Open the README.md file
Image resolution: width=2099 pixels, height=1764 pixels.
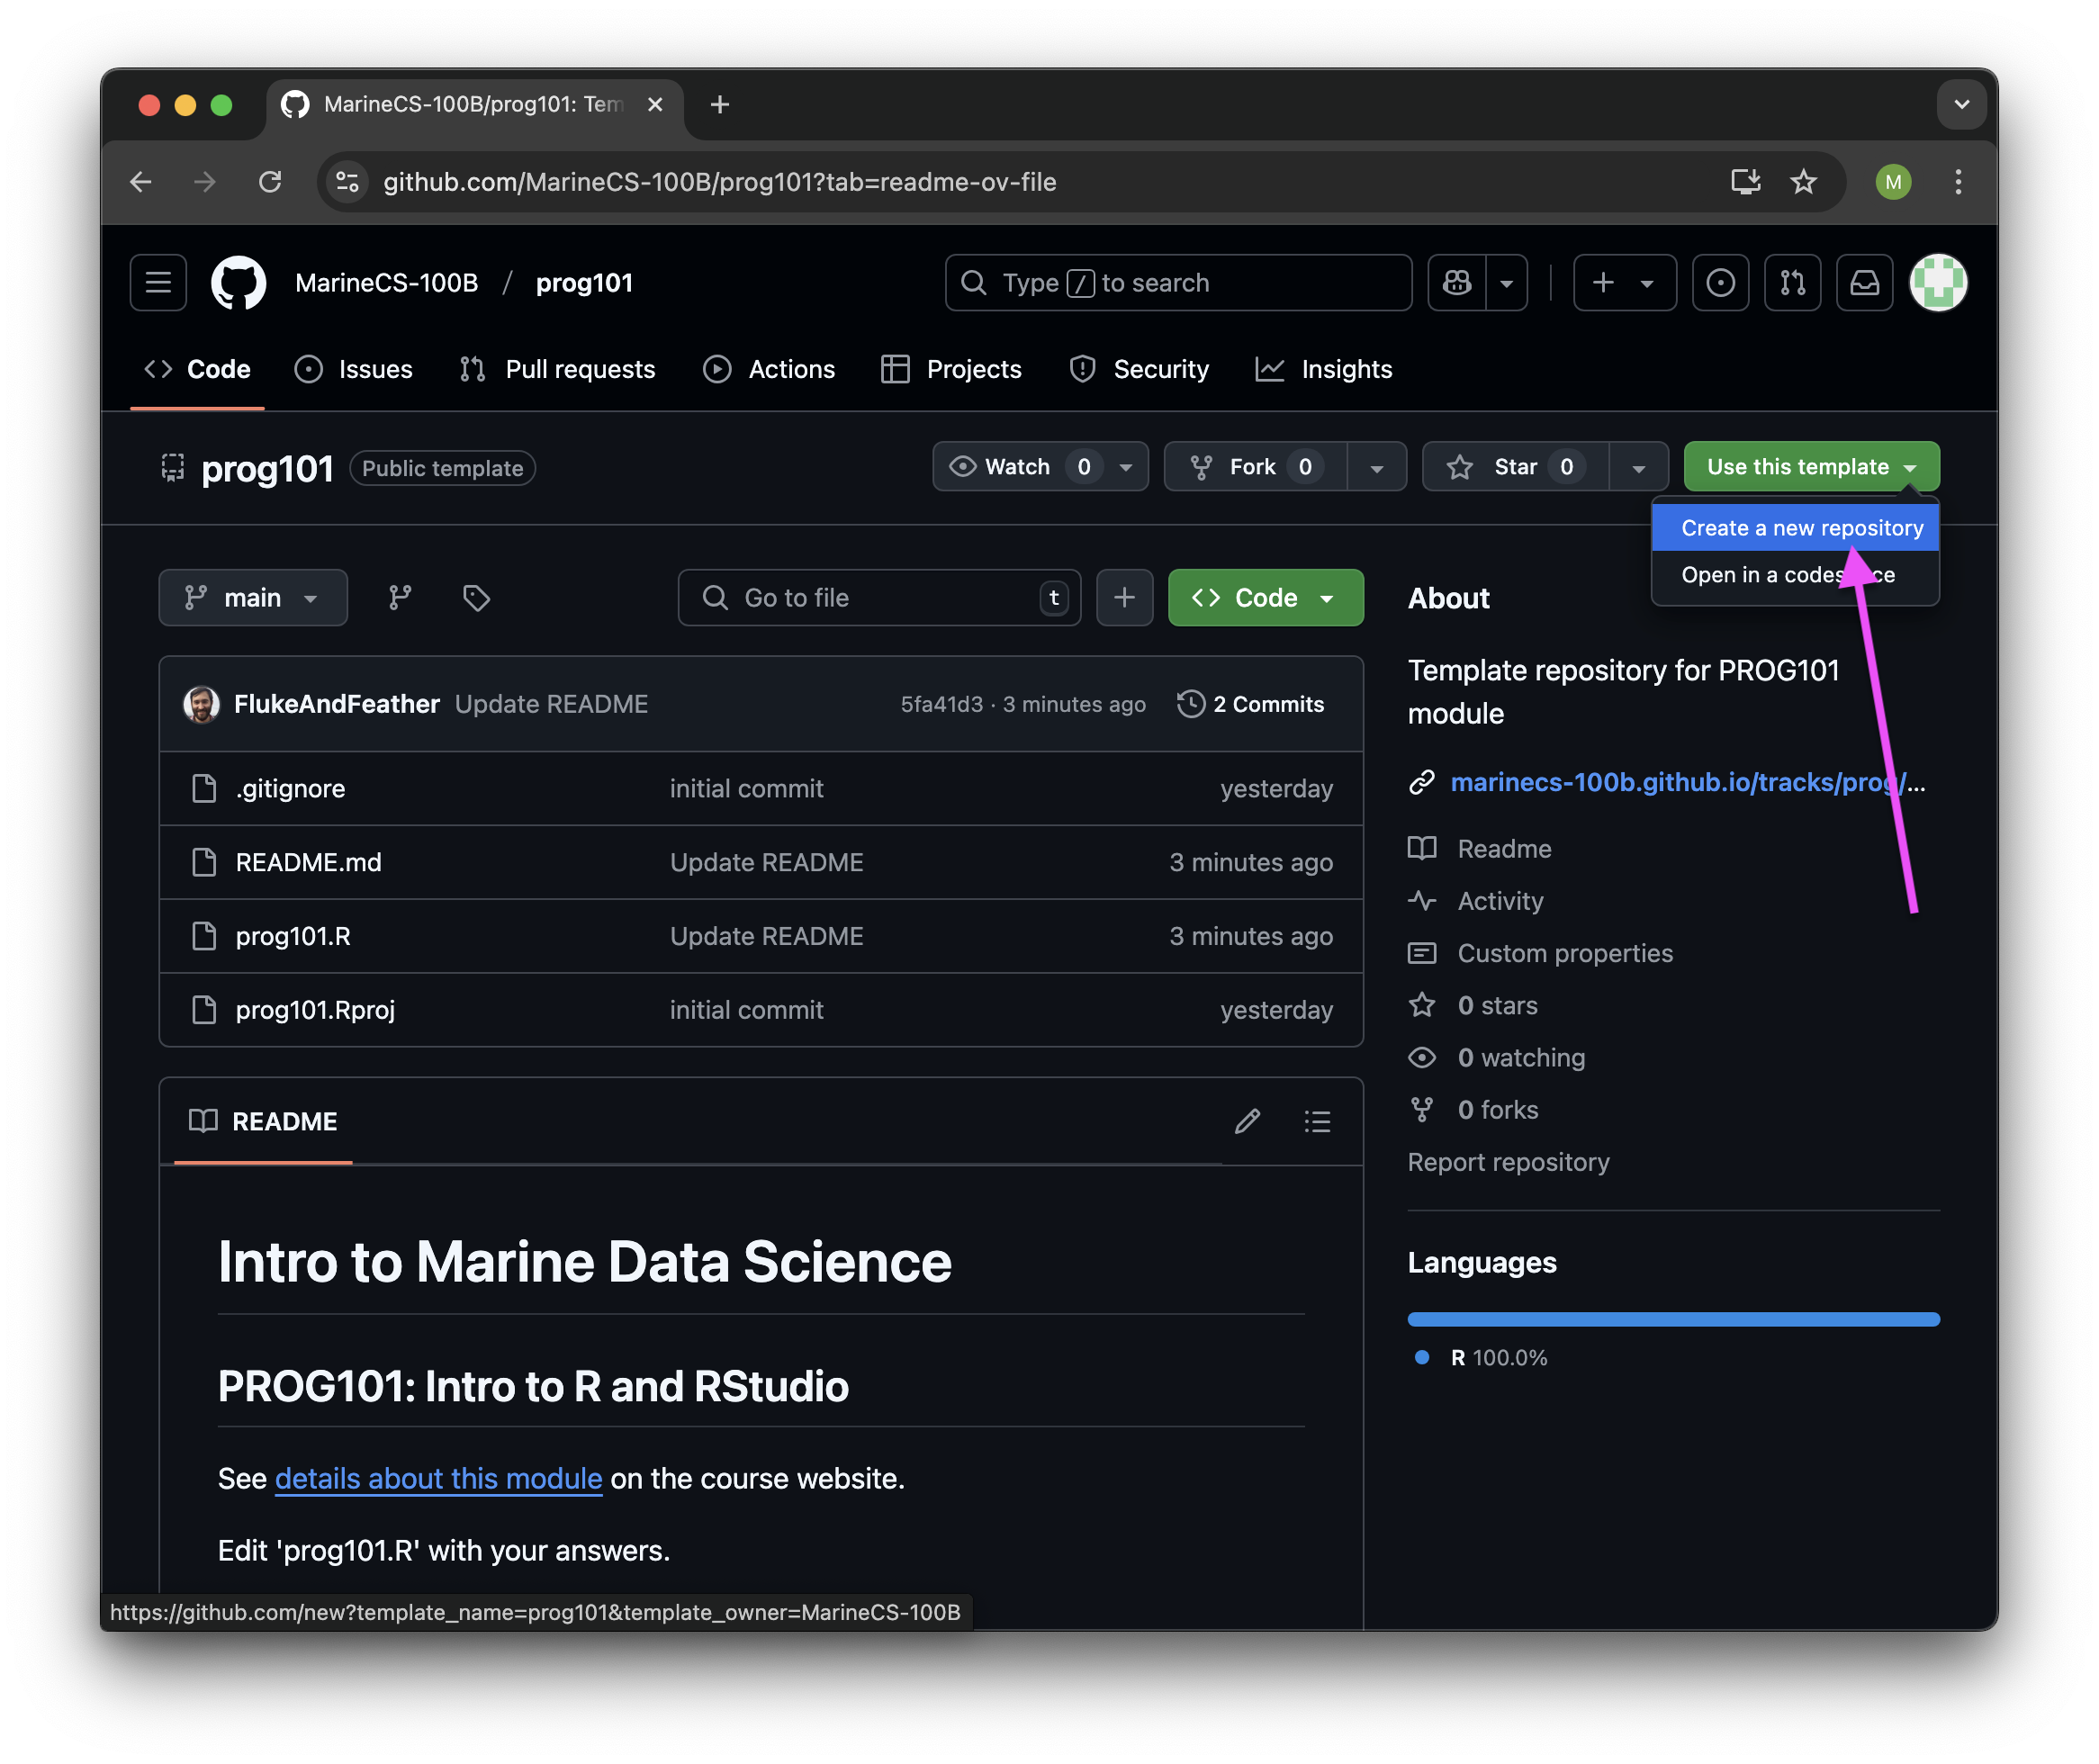point(308,862)
